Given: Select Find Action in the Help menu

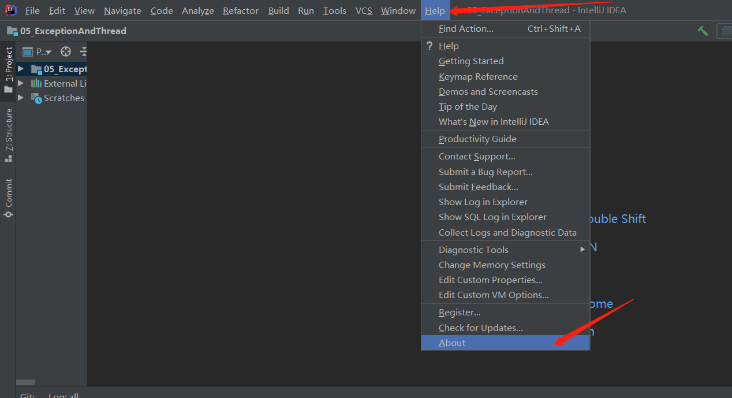Looking at the screenshot, I should tap(466, 28).
